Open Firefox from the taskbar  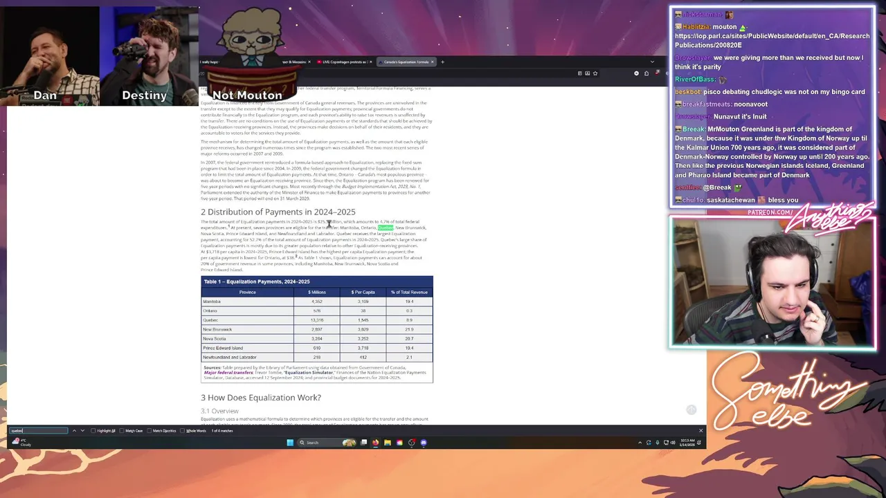pyautogui.click(x=375, y=443)
